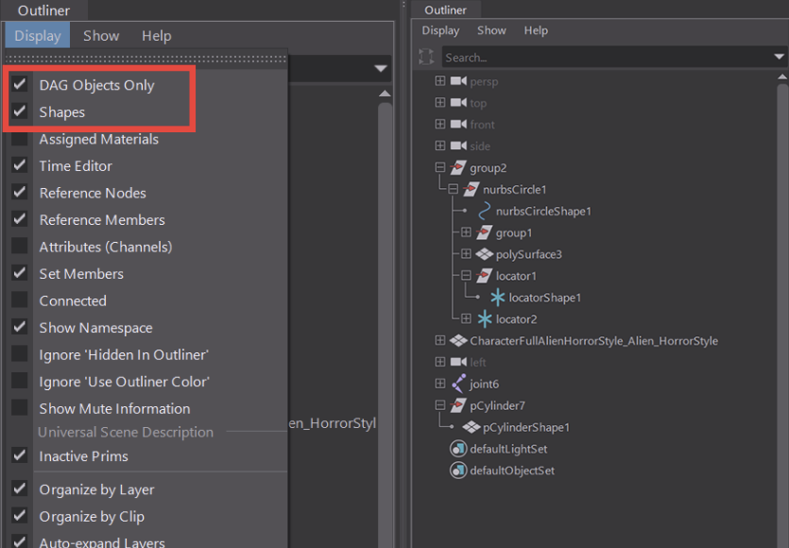Viewport: 789px width, 548px height.
Task: Enable Attributes (Channels) option
Action: tap(20, 246)
